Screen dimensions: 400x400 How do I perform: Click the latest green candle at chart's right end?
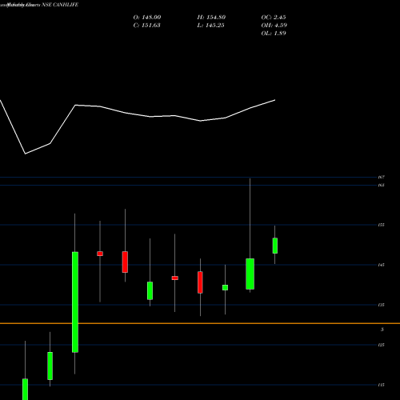[275, 246]
